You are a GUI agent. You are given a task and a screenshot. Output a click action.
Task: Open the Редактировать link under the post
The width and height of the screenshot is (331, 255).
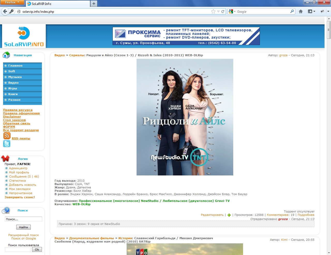(212, 215)
